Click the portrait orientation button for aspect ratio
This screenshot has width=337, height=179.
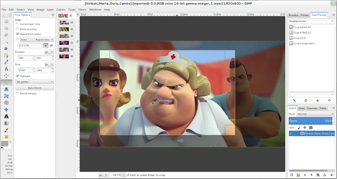pyautogui.click(x=46, y=45)
